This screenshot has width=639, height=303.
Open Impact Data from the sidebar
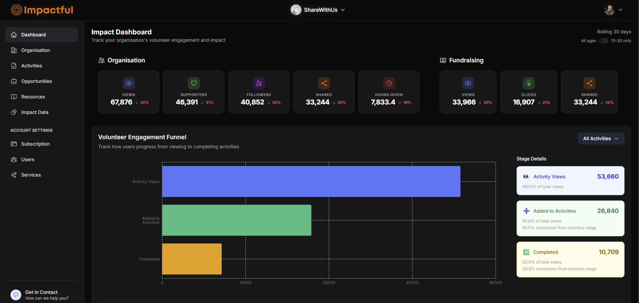(x=34, y=112)
